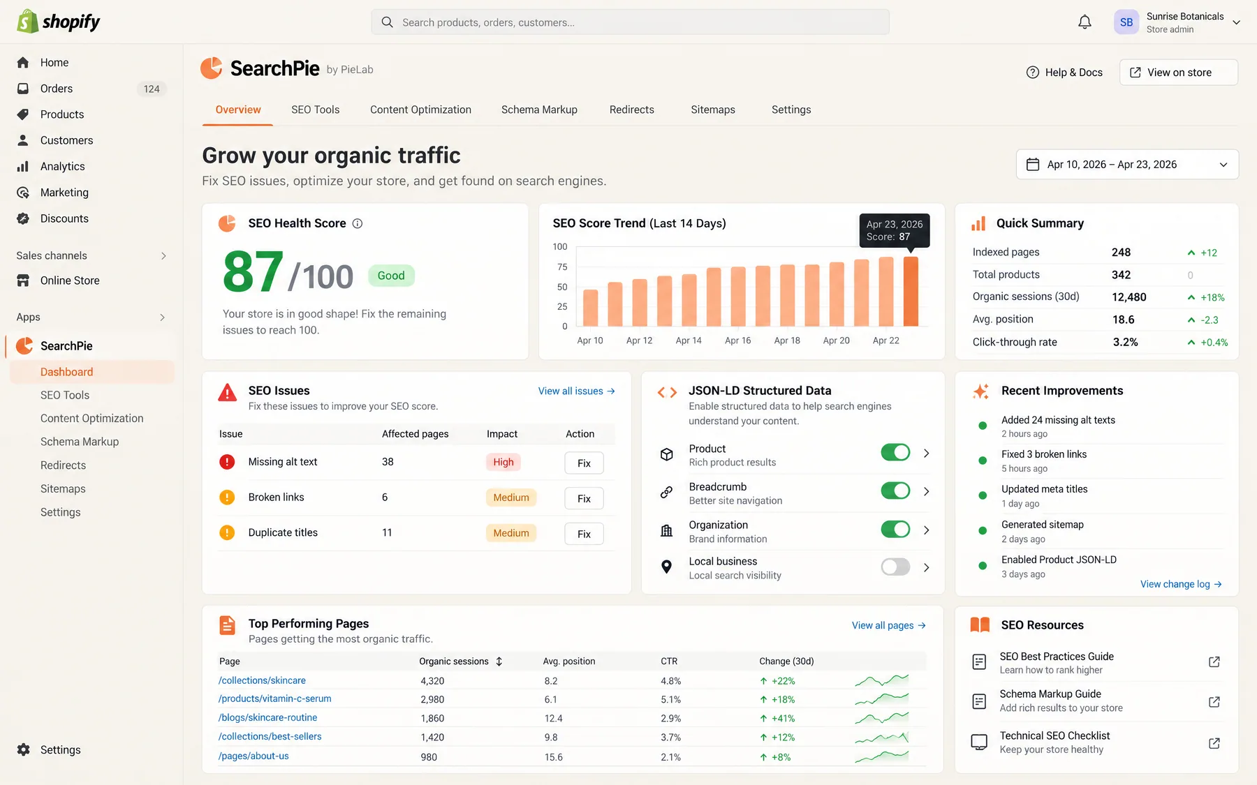Click the Analytics bar chart icon
1257x785 pixels.
[x=23, y=166]
